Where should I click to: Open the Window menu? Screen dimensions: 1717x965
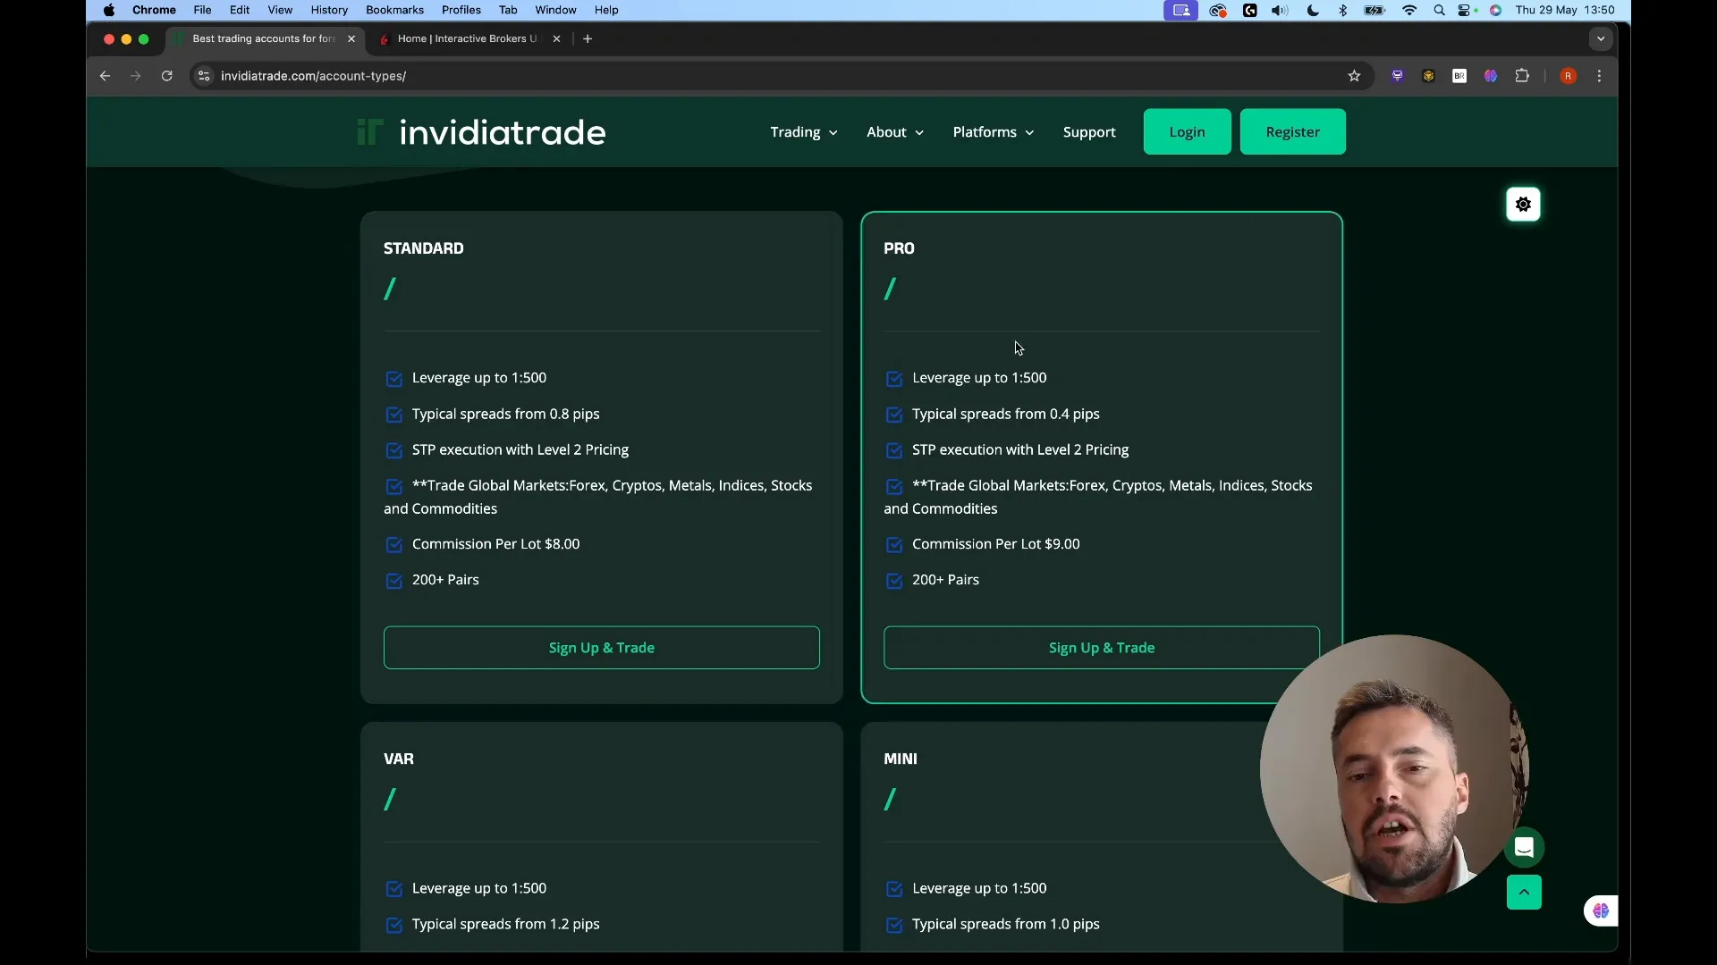[x=555, y=10]
